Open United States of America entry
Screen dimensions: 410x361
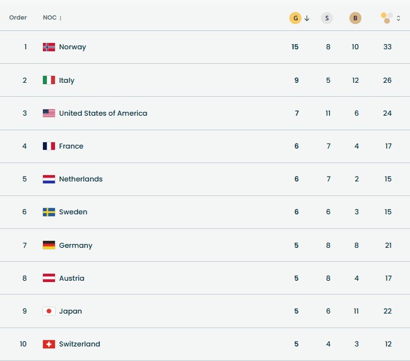[103, 113]
